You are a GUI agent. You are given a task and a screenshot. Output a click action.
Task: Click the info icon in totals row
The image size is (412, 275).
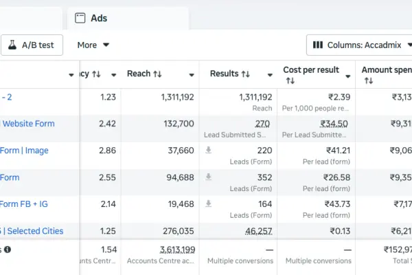[8, 250]
